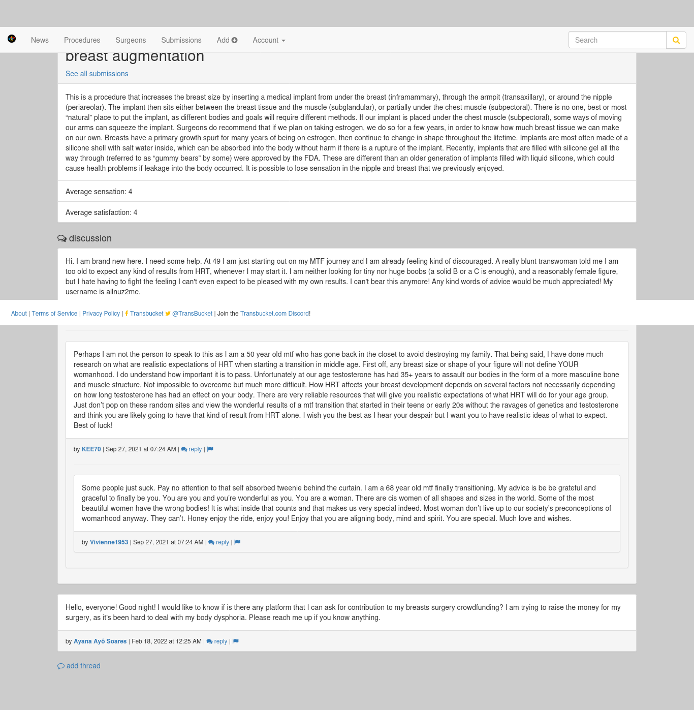694x710 pixels.
Task: Flag Ayana Ayô Soares's post
Action: click(236, 641)
